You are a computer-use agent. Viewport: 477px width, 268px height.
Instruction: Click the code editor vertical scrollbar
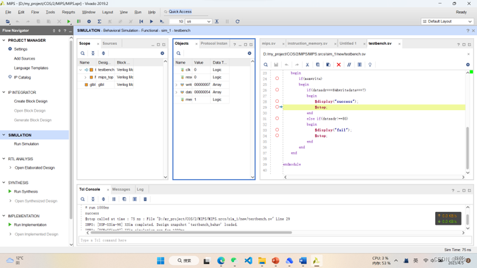click(467, 148)
